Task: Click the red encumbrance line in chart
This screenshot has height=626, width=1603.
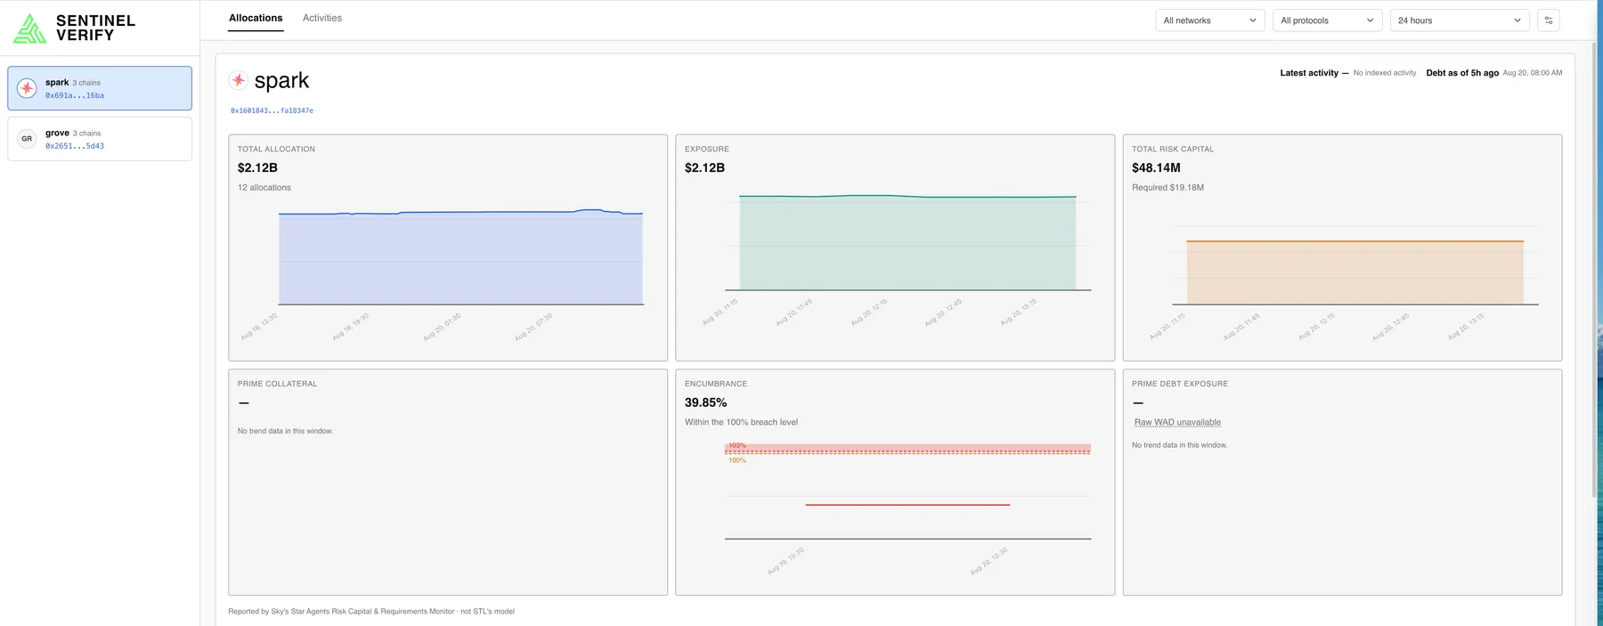Action: [907, 505]
